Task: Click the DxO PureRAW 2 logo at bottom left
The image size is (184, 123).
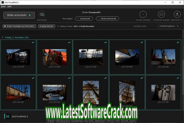Action: coord(8,116)
